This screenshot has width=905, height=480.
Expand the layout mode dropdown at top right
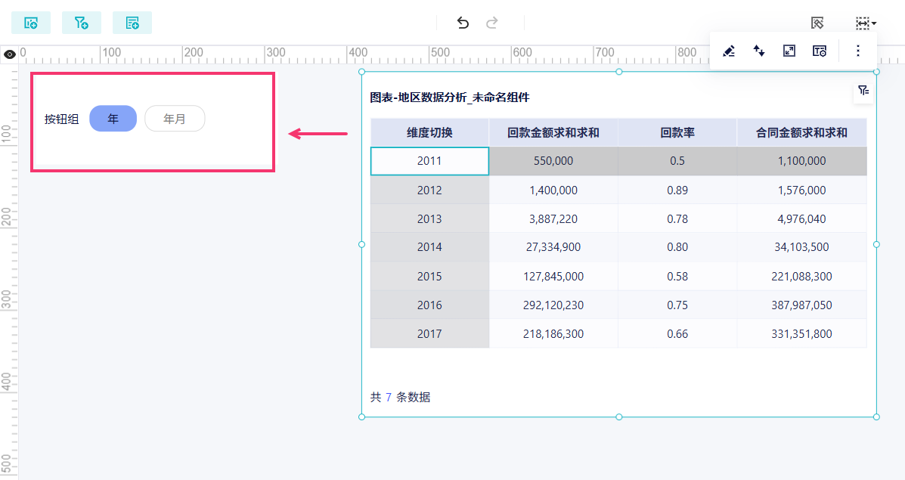tap(866, 23)
